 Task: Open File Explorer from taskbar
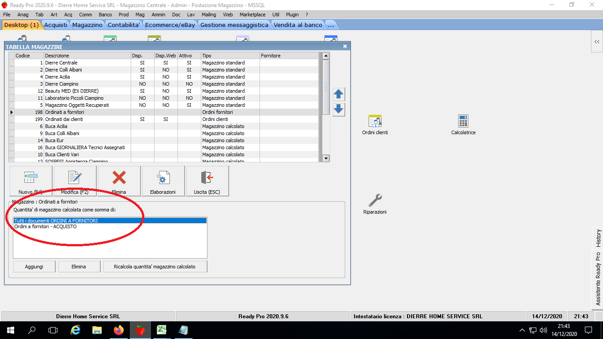click(x=97, y=330)
